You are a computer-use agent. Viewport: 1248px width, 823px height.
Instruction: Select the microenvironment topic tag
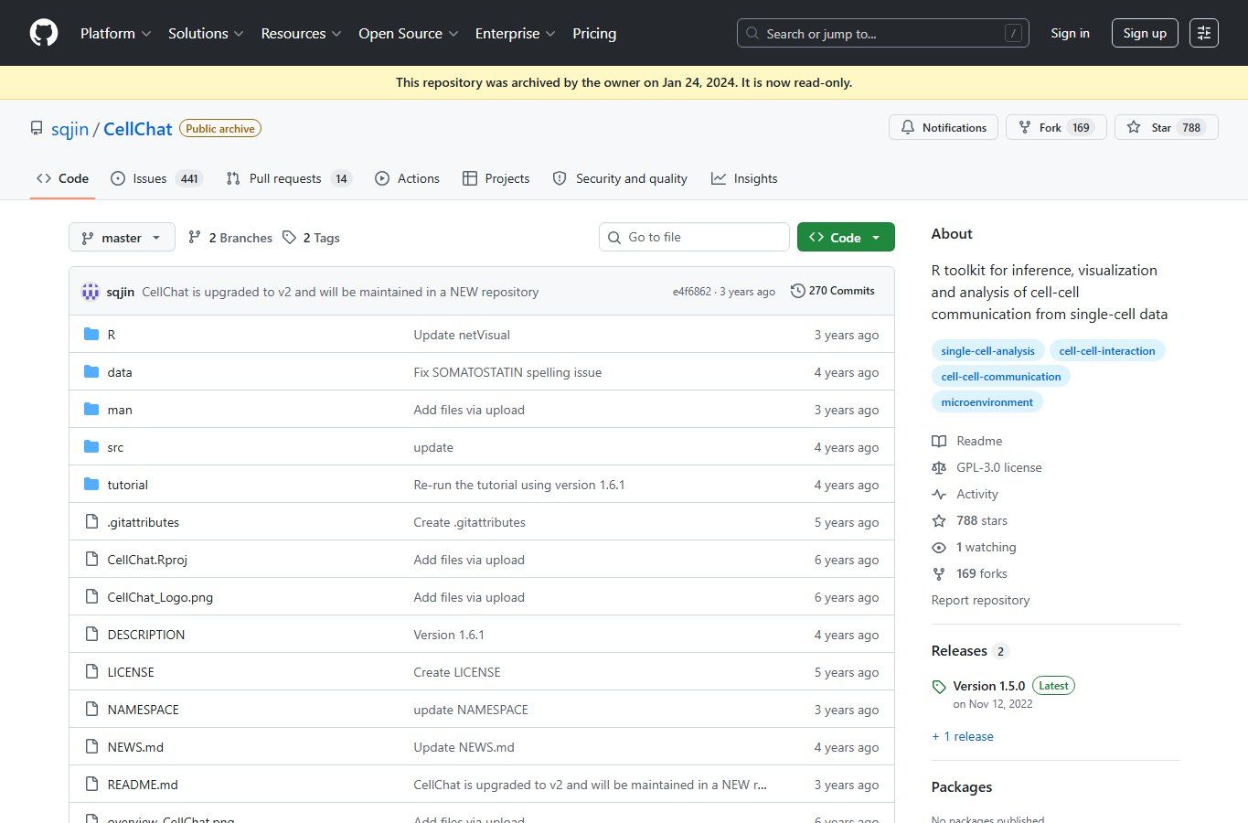click(x=987, y=402)
